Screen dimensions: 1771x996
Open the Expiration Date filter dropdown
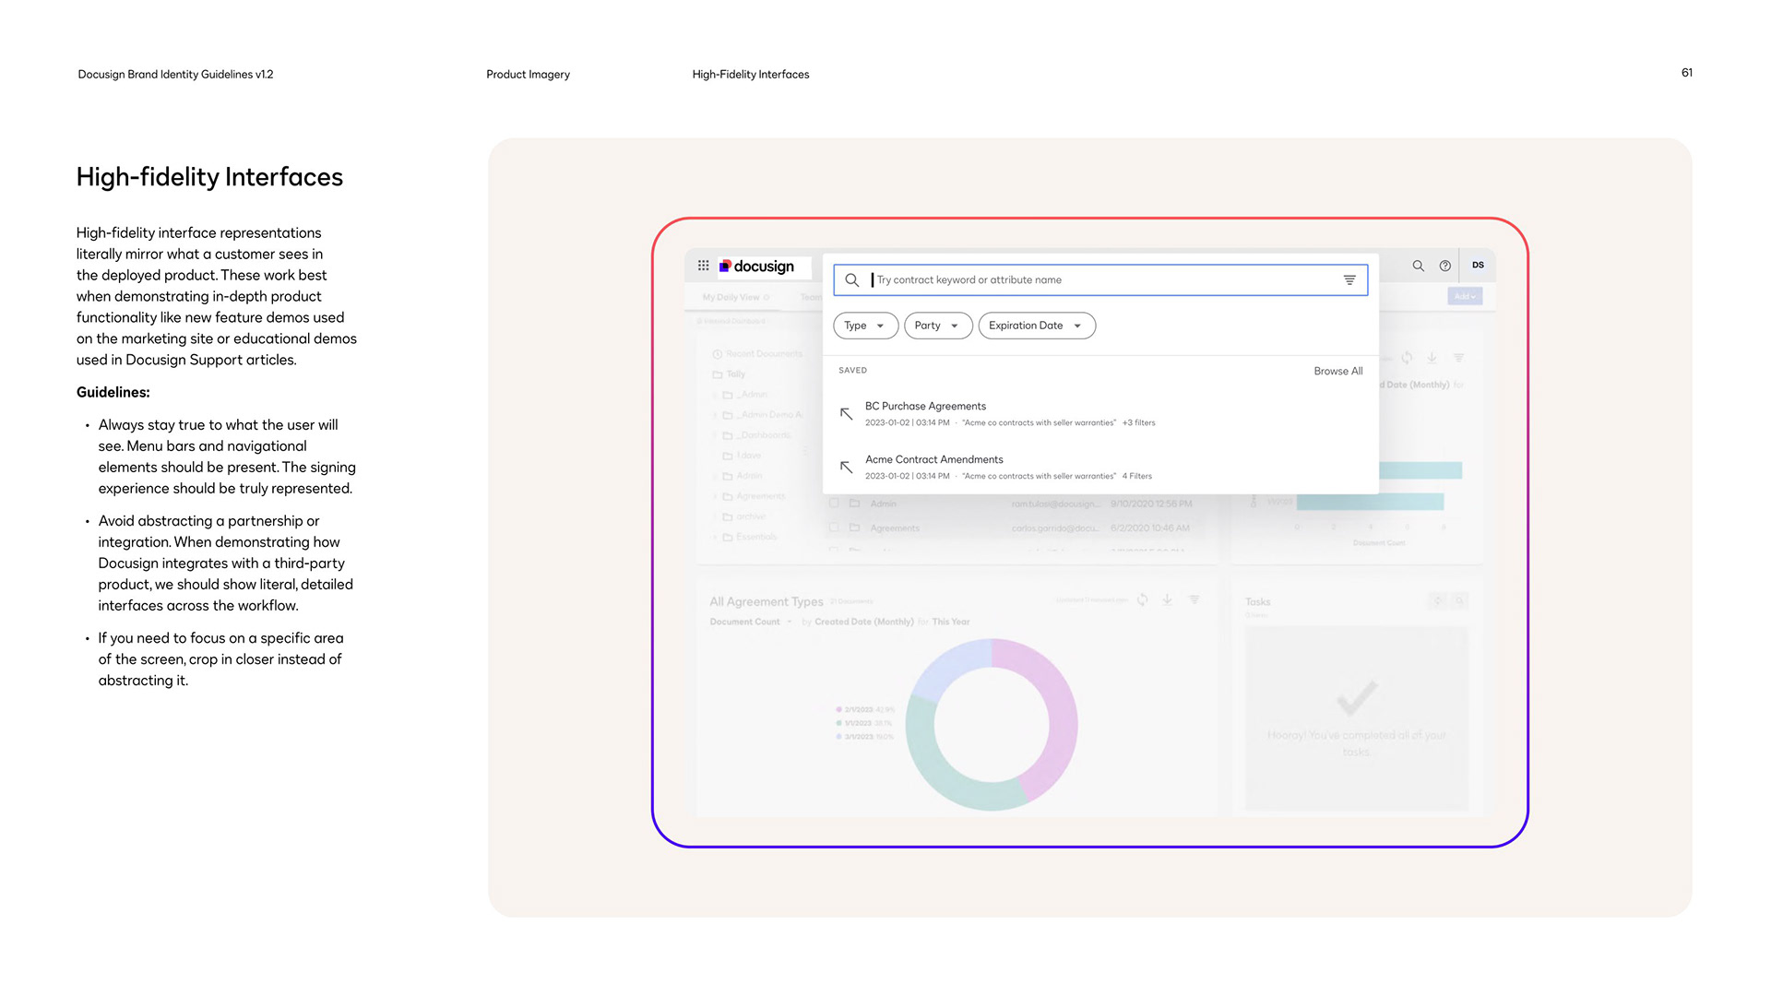(1036, 326)
